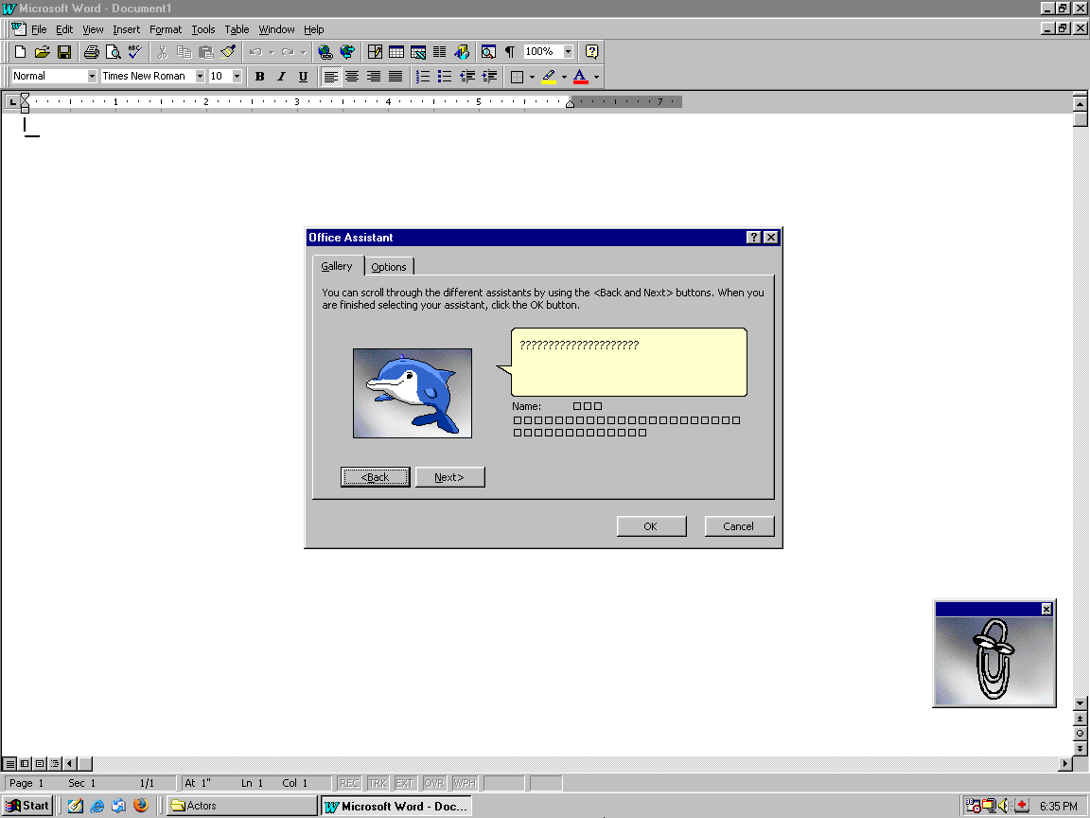Enable Center alignment

click(352, 77)
